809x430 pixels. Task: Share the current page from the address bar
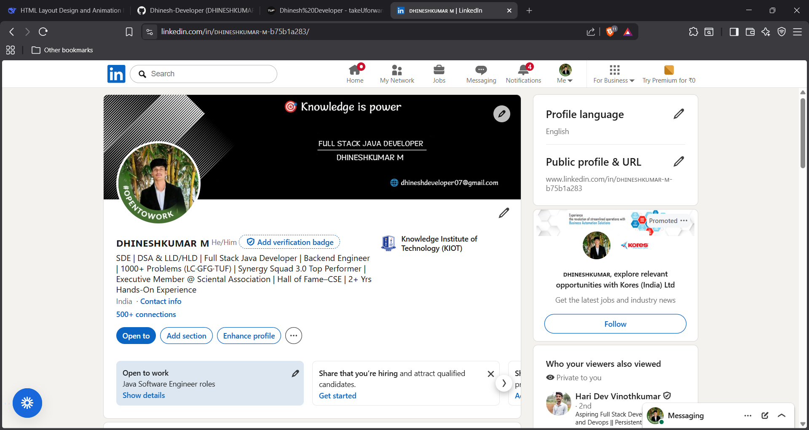(x=590, y=31)
